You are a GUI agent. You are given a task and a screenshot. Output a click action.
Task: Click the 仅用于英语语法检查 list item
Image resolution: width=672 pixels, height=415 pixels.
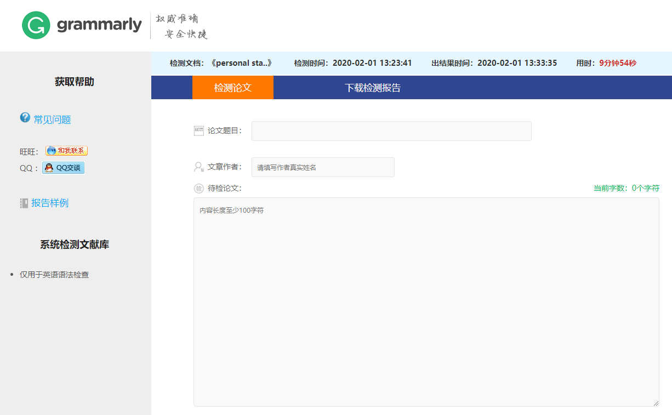54,275
